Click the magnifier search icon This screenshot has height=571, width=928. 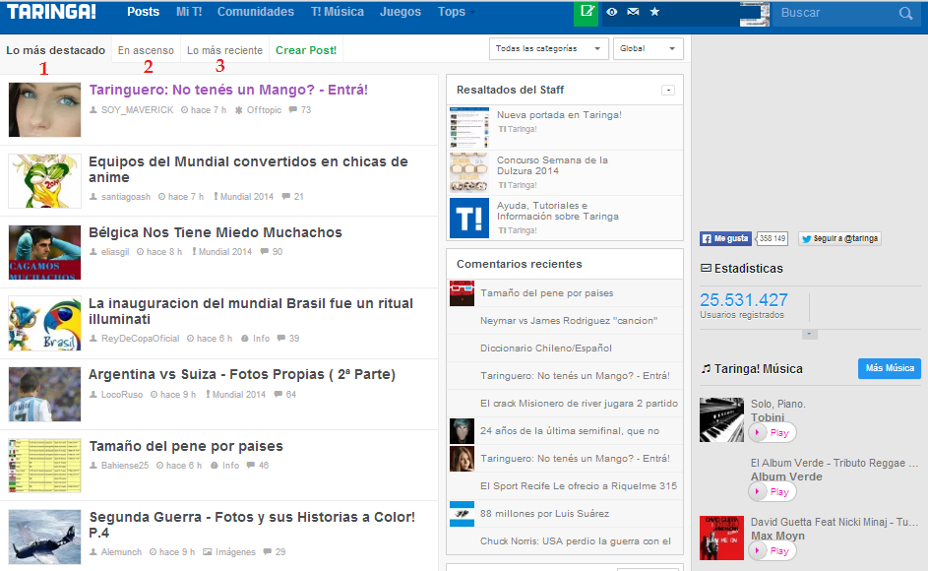tap(905, 13)
